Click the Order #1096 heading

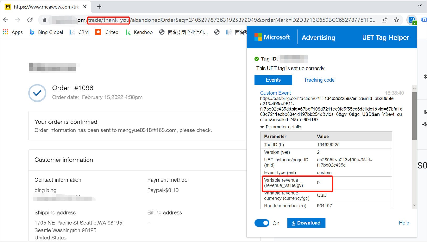[x=73, y=88]
